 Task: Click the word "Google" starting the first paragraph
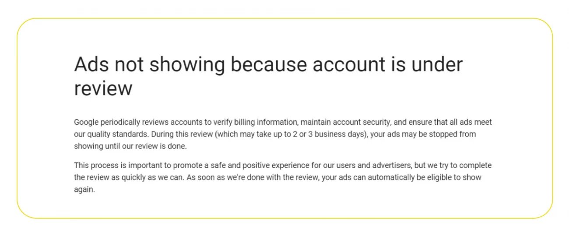pyautogui.click(x=86, y=123)
